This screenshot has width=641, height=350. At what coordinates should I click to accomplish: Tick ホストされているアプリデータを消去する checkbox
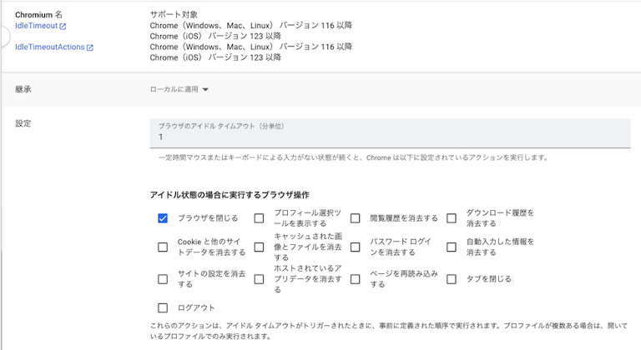(259, 279)
